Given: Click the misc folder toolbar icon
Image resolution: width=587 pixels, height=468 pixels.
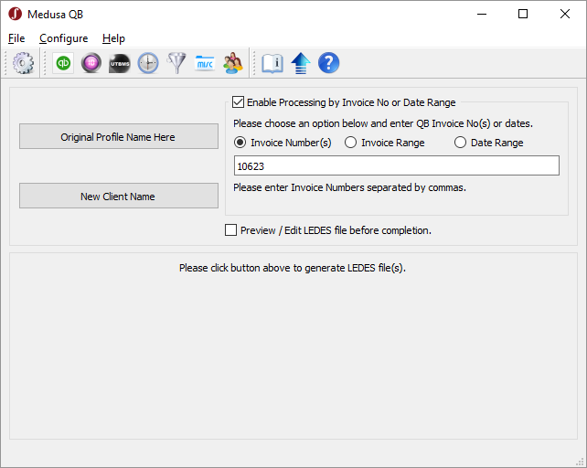Looking at the screenshot, I should coord(205,63).
